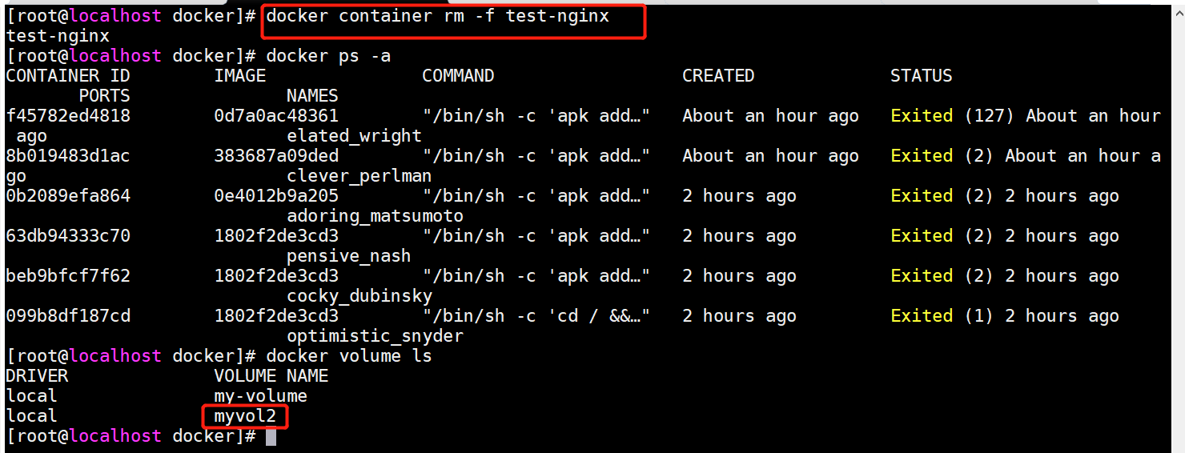1185x453 pixels.
Task: Click container ID 8b019483d1ac
Action: click(x=68, y=156)
